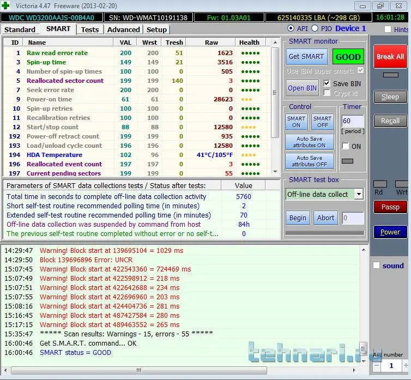Click the Device 1 label
The height and width of the screenshot is (380, 411).
click(x=350, y=28)
